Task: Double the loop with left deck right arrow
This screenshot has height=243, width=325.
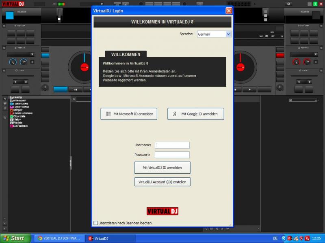Action: [x=26, y=82]
